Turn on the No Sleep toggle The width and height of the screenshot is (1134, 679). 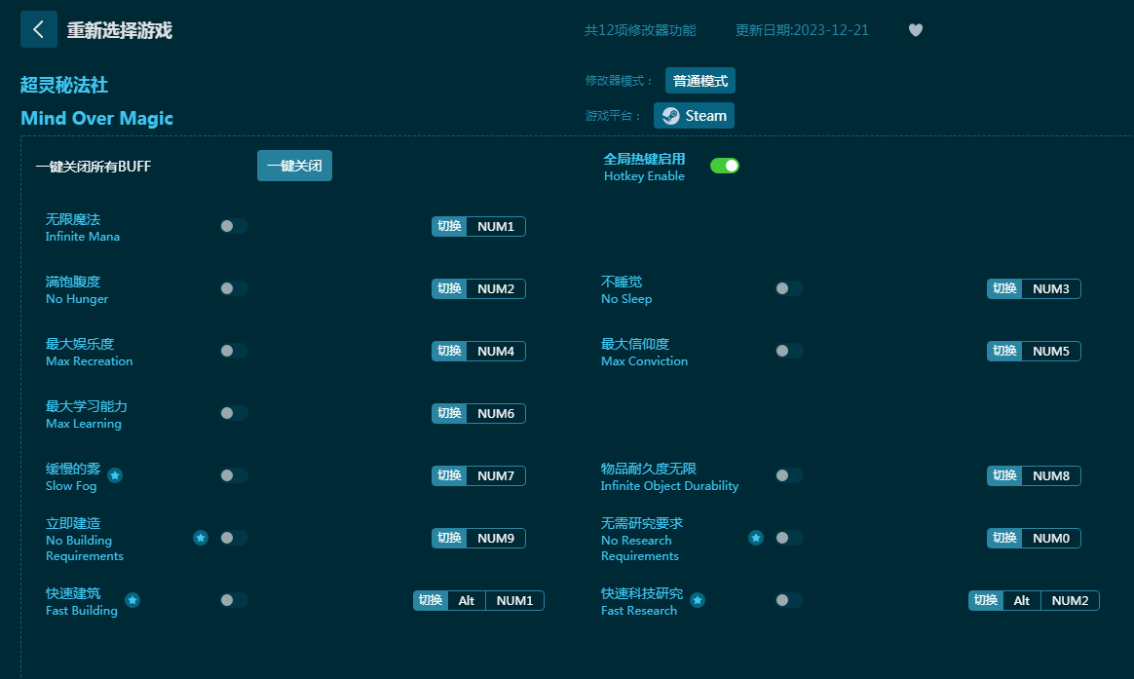(789, 288)
